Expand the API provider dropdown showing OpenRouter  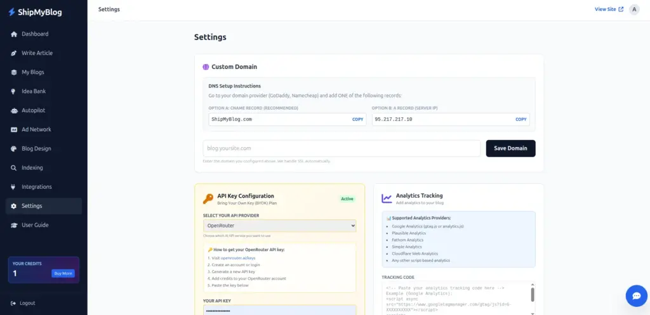(279, 226)
